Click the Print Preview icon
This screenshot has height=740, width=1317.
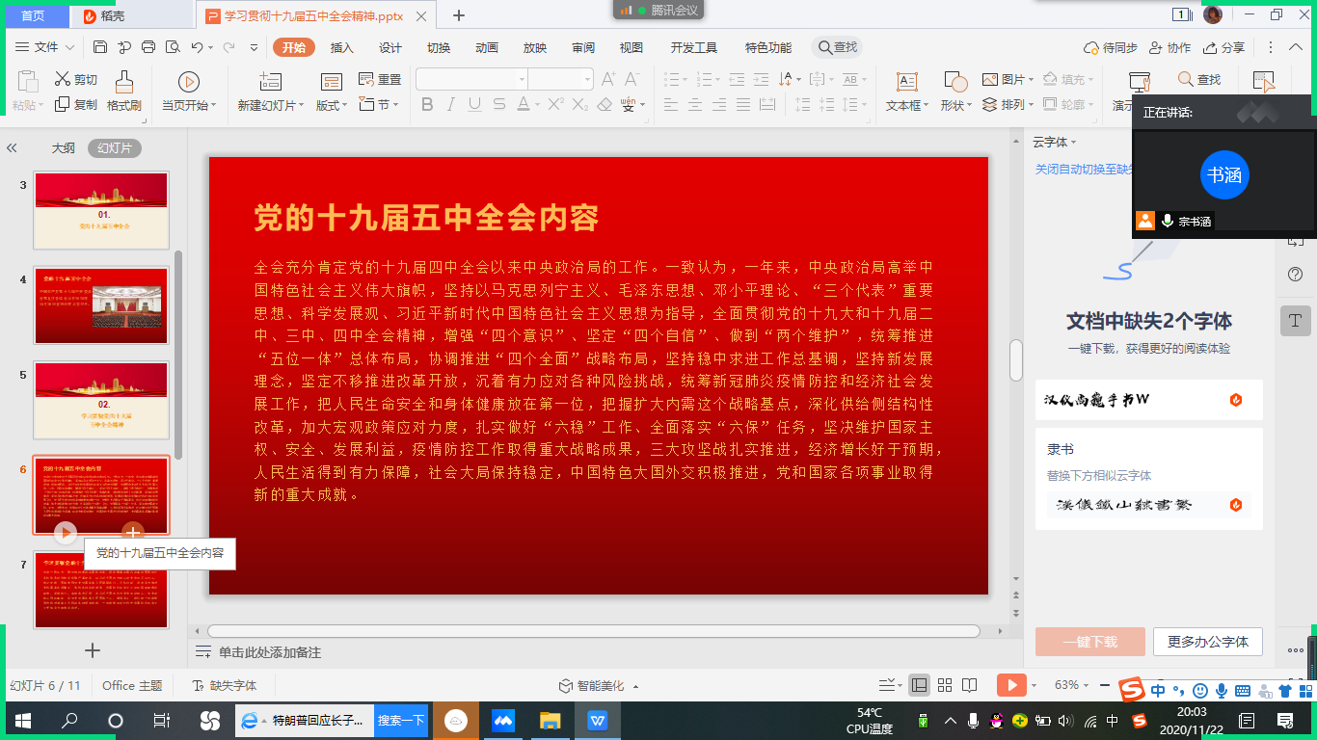coord(173,47)
